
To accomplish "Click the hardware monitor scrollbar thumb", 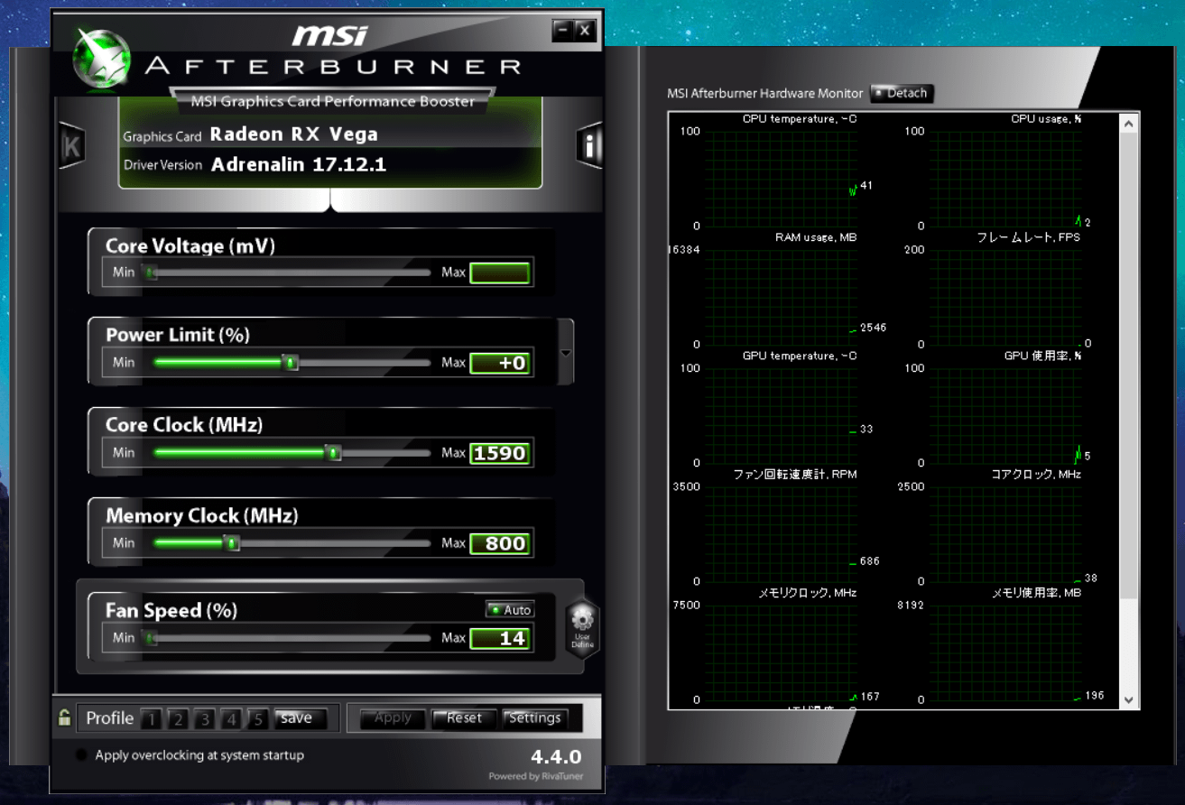I will pos(1128,365).
